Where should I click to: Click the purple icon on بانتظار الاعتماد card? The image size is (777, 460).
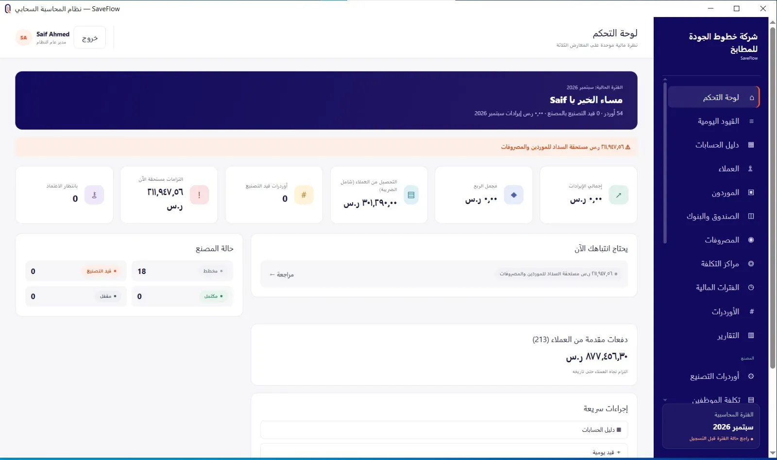tap(94, 195)
